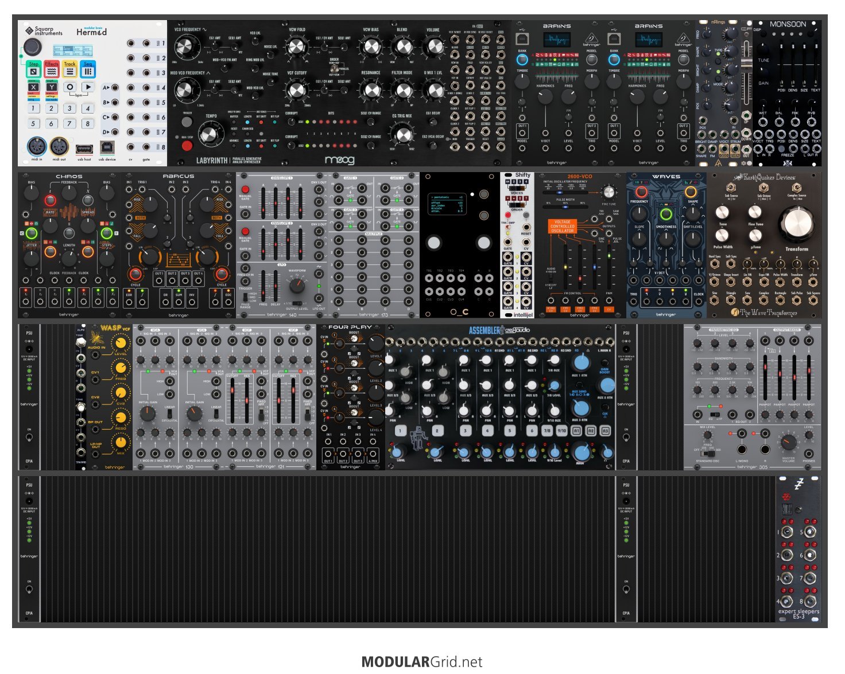Select the Step mode button on Hermod
The height and width of the screenshot is (674, 845).
click(34, 71)
